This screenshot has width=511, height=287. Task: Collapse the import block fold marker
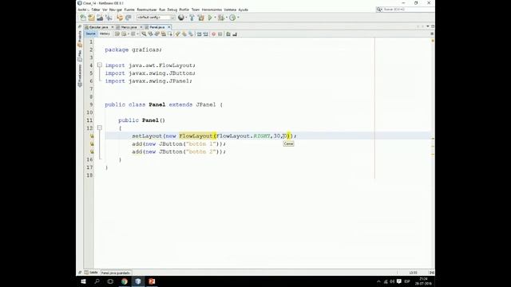(x=100, y=65)
